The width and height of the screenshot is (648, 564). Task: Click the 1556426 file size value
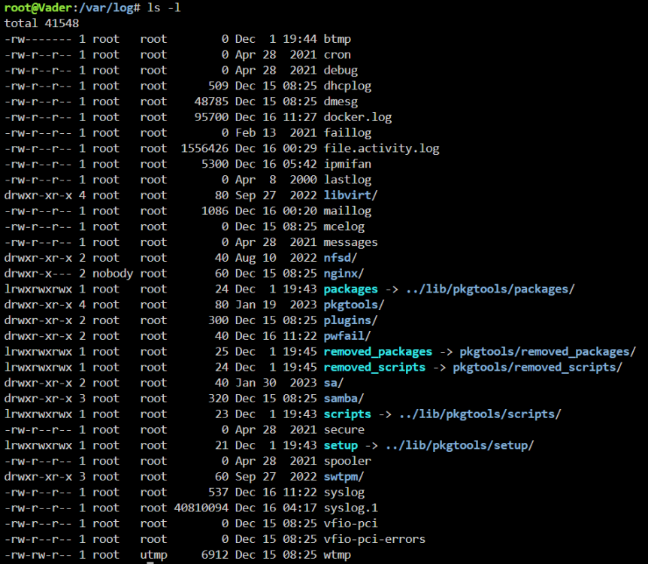tap(204, 149)
